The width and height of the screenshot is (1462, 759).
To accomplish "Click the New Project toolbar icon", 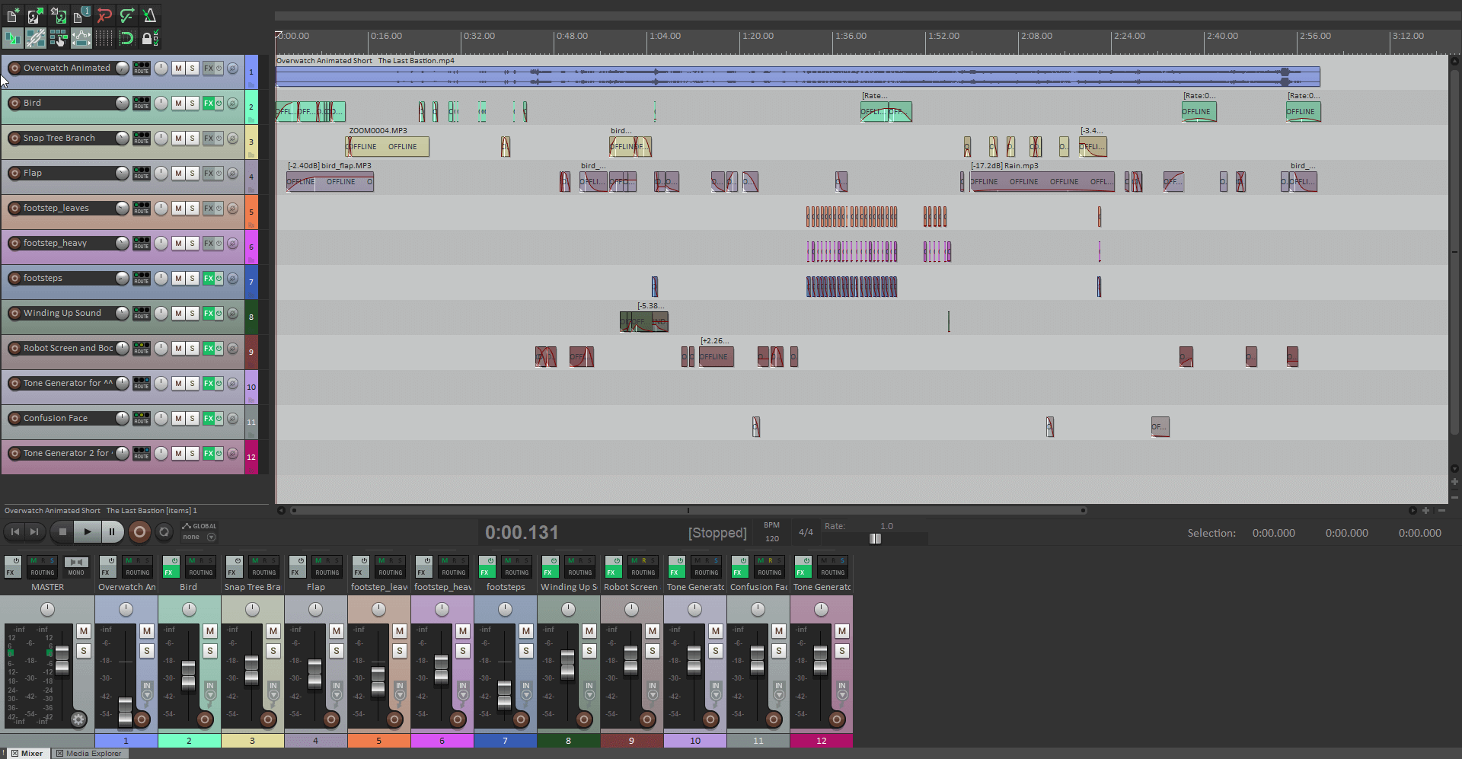I will (x=13, y=15).
